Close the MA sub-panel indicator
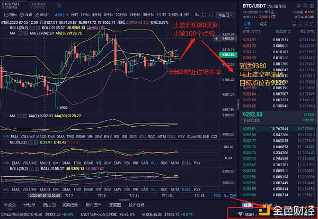 point(24,116)
